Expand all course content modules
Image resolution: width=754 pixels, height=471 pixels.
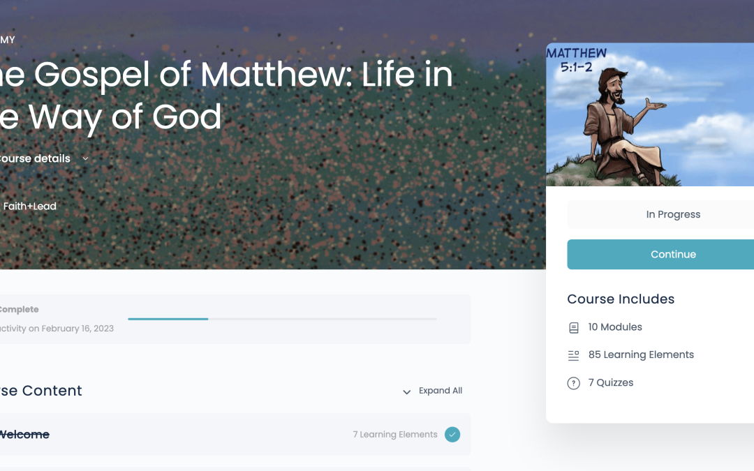pos(440,391)
